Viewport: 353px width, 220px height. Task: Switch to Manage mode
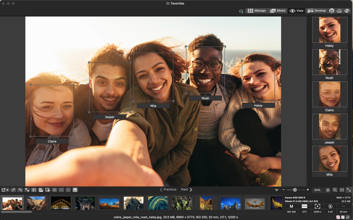point(258,10)
